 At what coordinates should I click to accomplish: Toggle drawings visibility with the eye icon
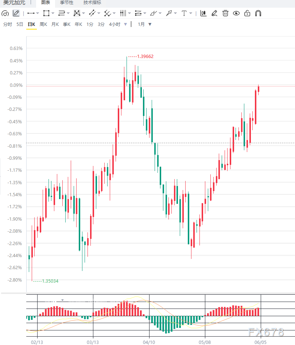pyautogui.click(x=236, y=13)
